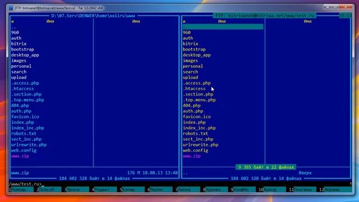
Task: Select folder desktop_app in the right FTP panel
Action: coord(197,55)
